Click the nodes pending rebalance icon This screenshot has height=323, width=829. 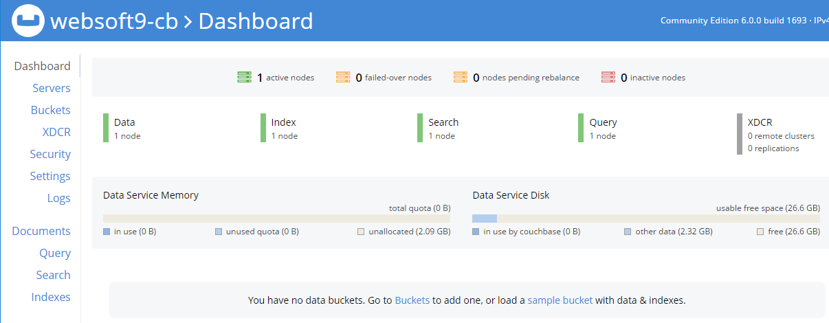click(461, 78)
